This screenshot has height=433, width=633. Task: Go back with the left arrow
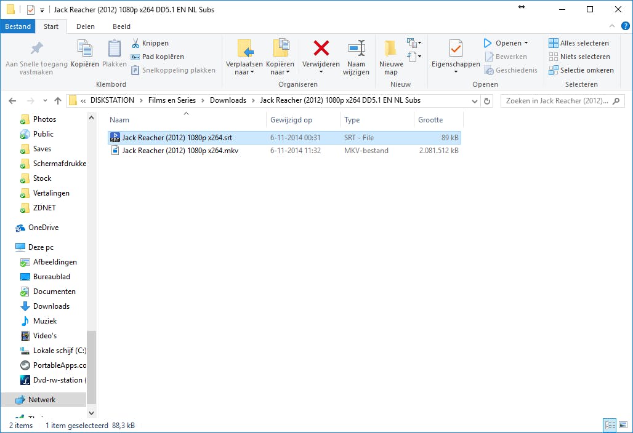[x=12, y=101]
